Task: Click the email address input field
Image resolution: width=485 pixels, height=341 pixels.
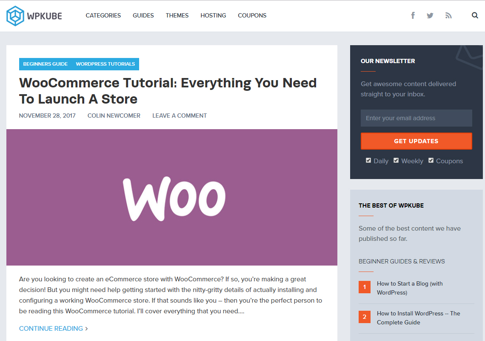Action: coord(416,118)
